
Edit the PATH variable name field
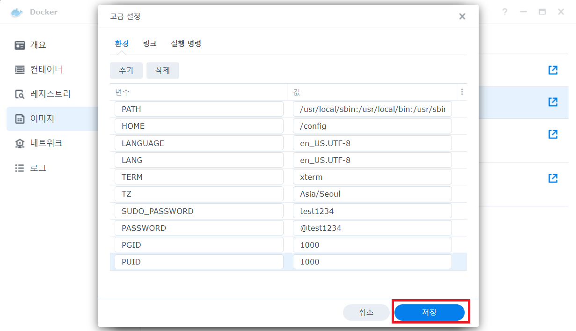pyautogui.click(x=199, y=109)
